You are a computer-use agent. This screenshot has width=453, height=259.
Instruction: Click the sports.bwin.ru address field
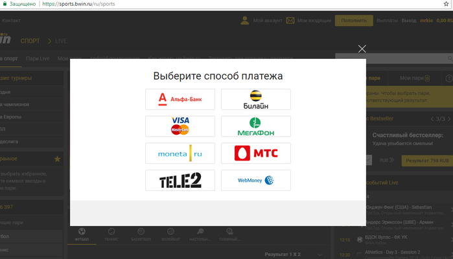[78, 4]
